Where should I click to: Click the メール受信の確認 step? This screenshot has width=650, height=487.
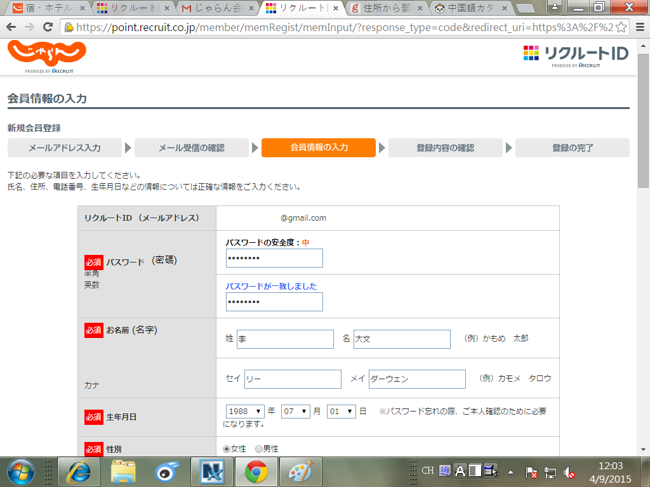(x=192, y=148)
